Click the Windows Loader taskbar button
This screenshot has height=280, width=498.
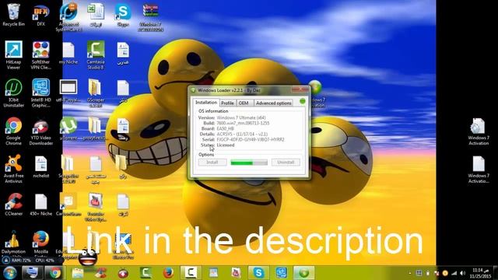pyautogui.click(x=304, y=273)
